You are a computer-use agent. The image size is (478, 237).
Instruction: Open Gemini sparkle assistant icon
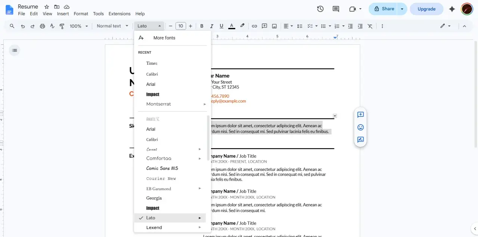[x=452, y=9]
